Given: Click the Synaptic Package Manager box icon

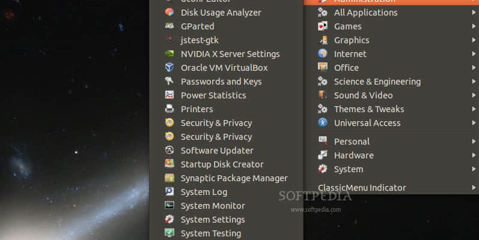Looking at the screenshot, I should pos(169,178).
